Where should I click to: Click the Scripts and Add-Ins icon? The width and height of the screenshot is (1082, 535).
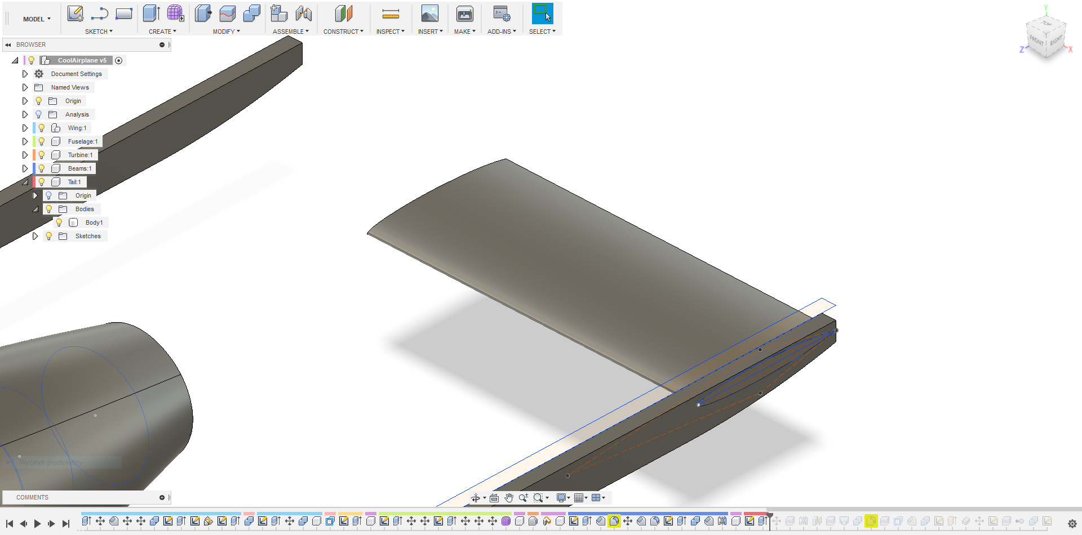tap(502, 14)
